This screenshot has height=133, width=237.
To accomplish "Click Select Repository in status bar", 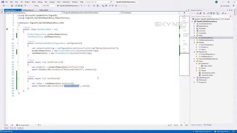I will click(222, 132).
